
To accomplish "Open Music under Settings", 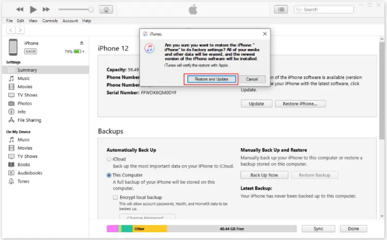I will point(24,78).
